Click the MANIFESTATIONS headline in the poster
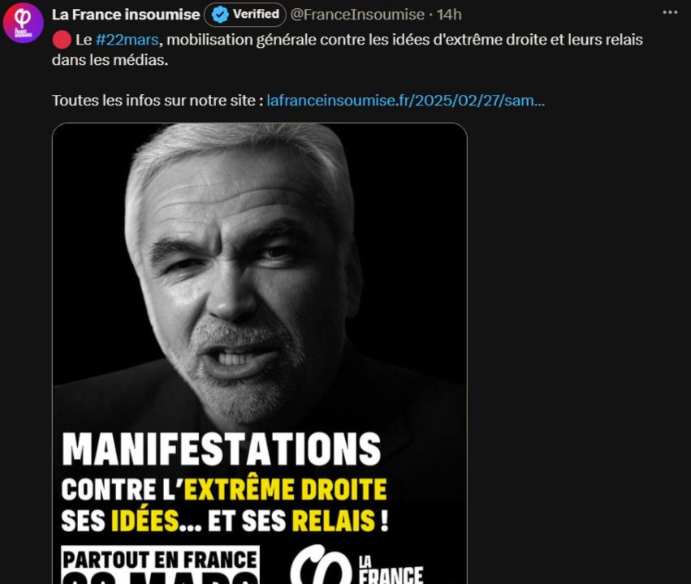 tap(221, 449)
